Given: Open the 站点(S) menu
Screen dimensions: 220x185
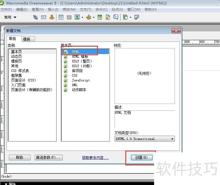Looking at the screenshot, I should [117, 10].
